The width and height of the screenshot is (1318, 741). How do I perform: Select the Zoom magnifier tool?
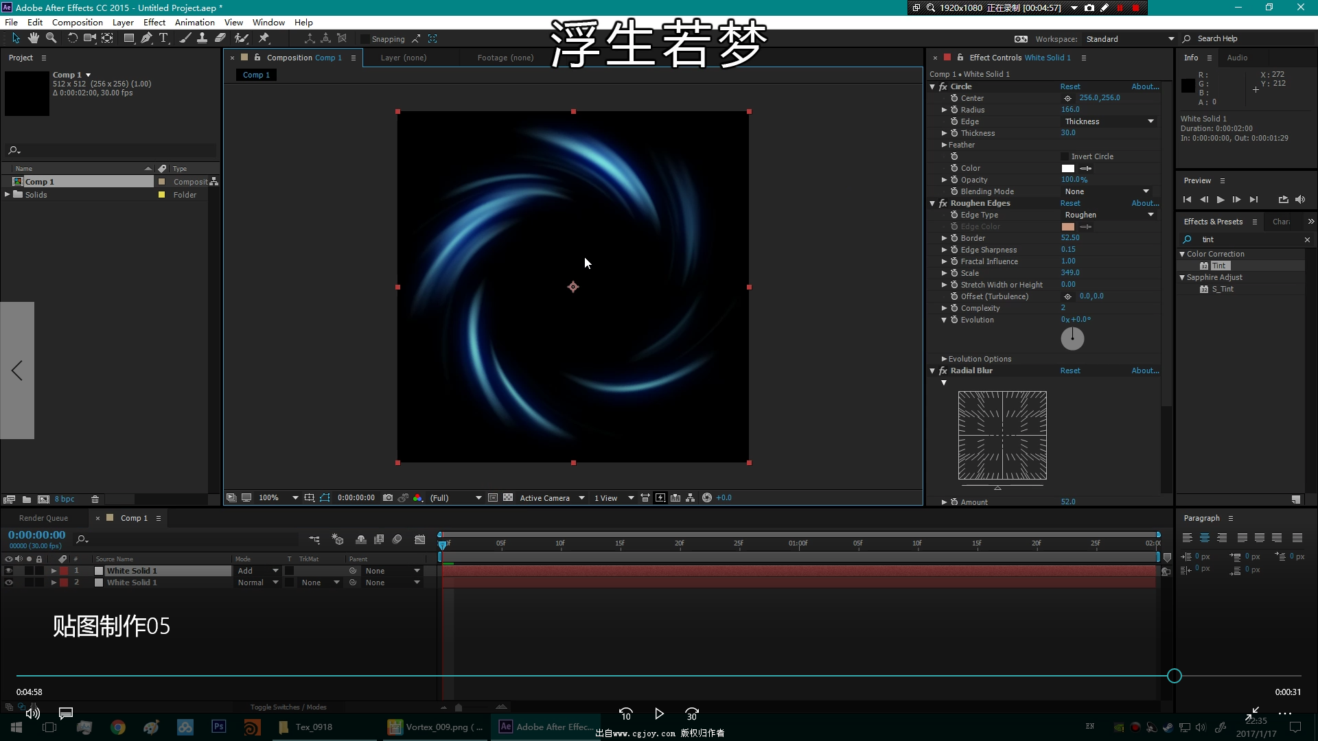tap(51, 38)
